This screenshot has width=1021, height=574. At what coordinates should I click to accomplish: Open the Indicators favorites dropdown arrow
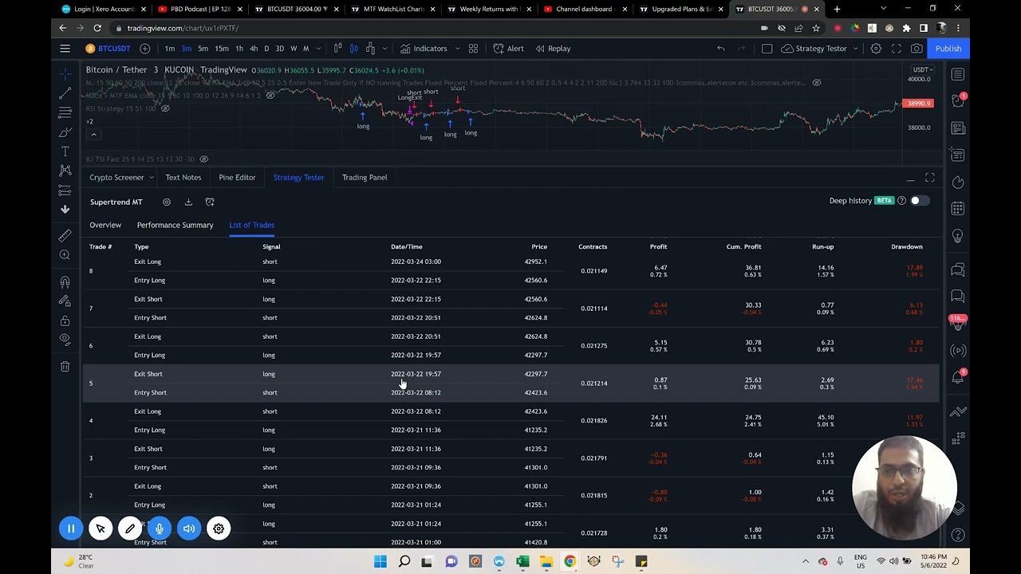[x=457, y=49]
